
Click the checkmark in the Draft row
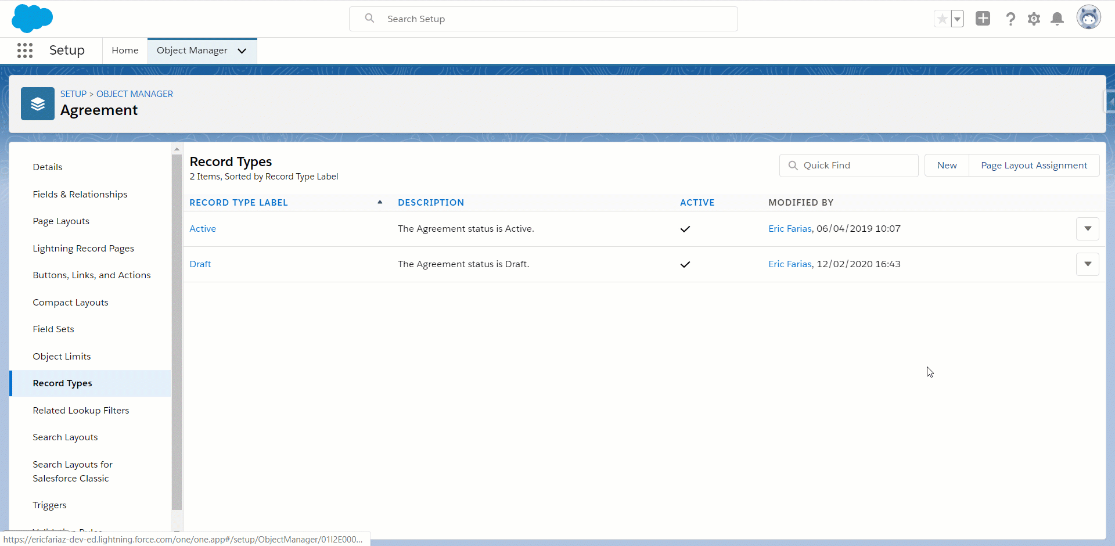click(x=685, y=264)
